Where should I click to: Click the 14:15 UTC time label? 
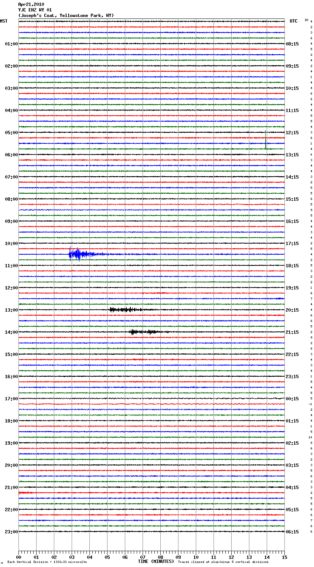(292, 177)
